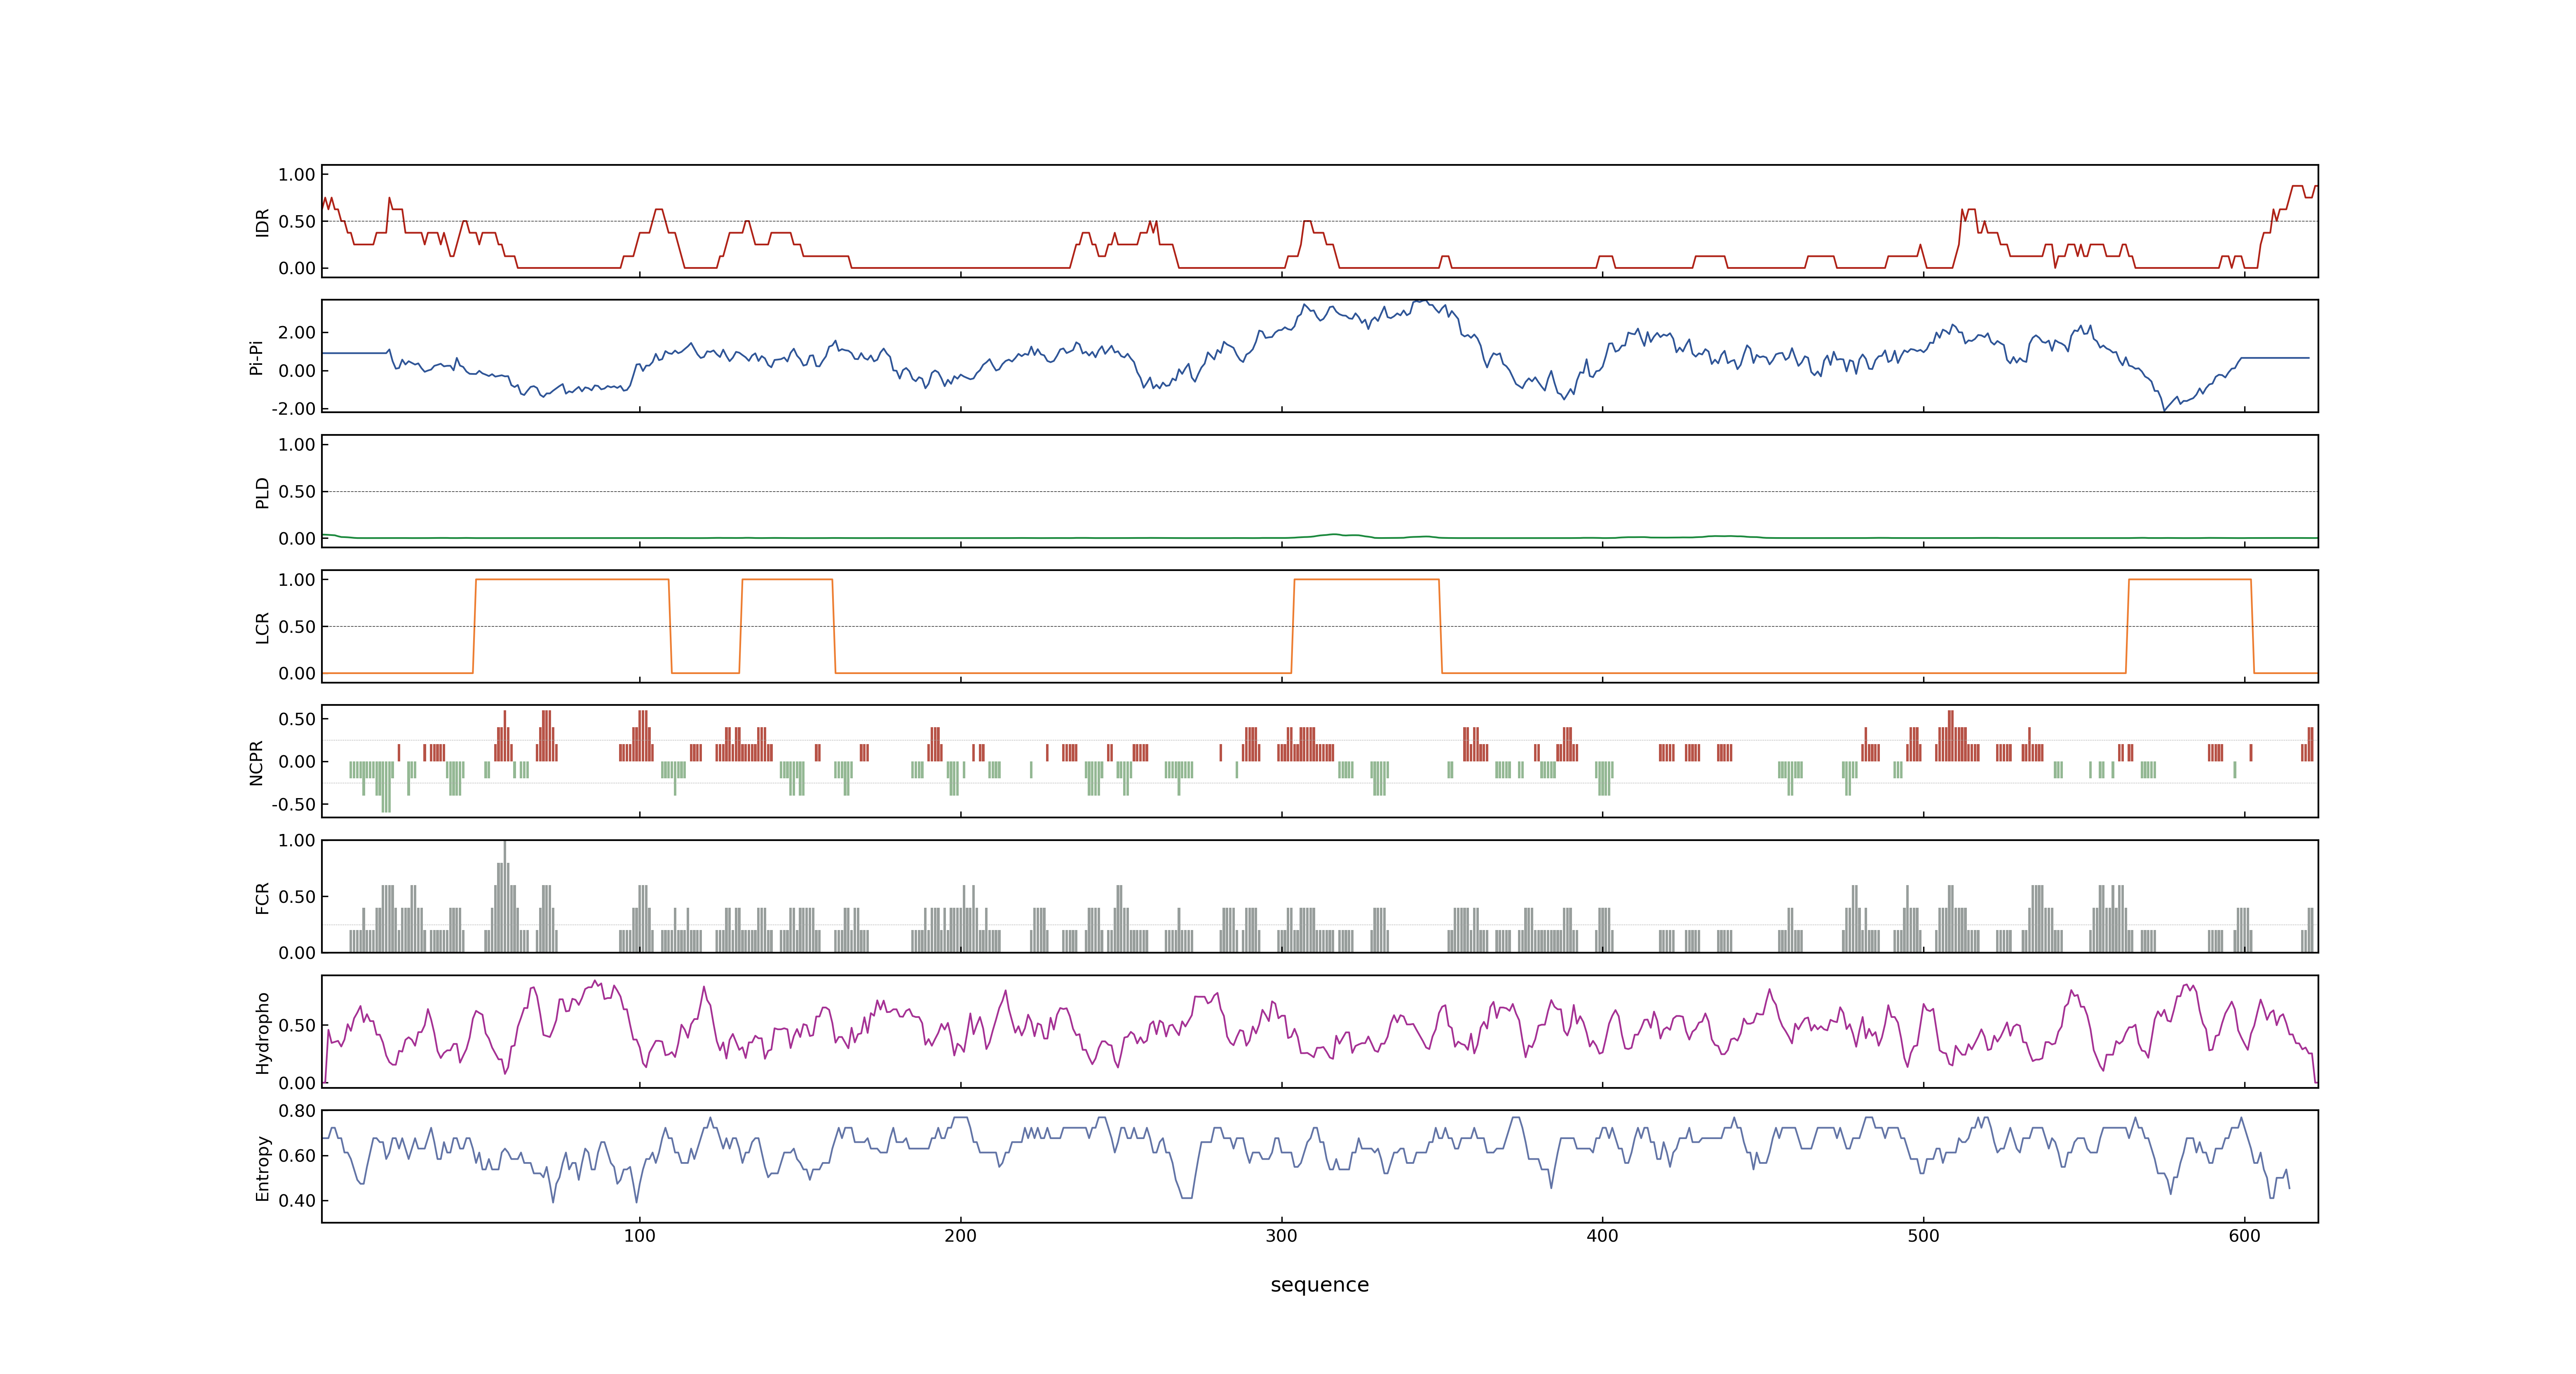Click x-axis tick label 300
The width and height of the screenshot is (2576, 1374).
(x=1282, y=1236)
